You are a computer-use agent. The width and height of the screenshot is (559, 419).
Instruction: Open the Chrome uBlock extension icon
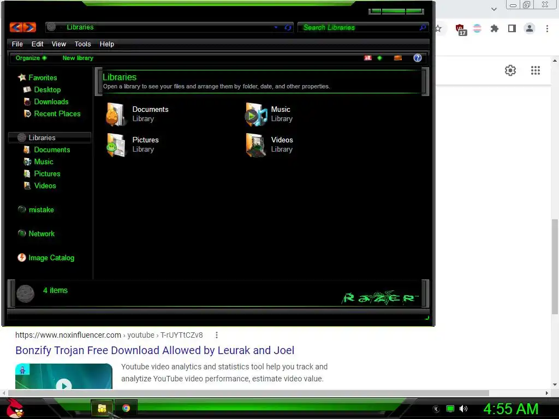coord(460,29)
